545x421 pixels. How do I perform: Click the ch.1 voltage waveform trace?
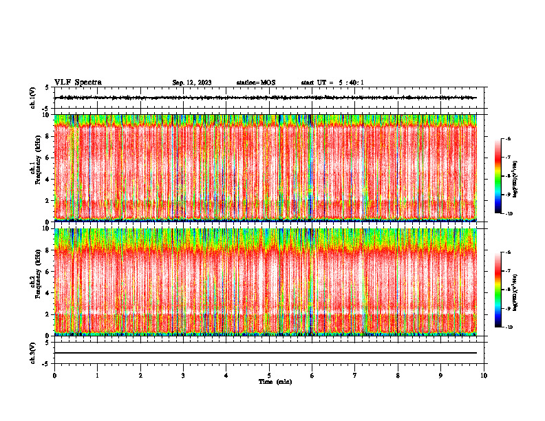coord(266,98)
